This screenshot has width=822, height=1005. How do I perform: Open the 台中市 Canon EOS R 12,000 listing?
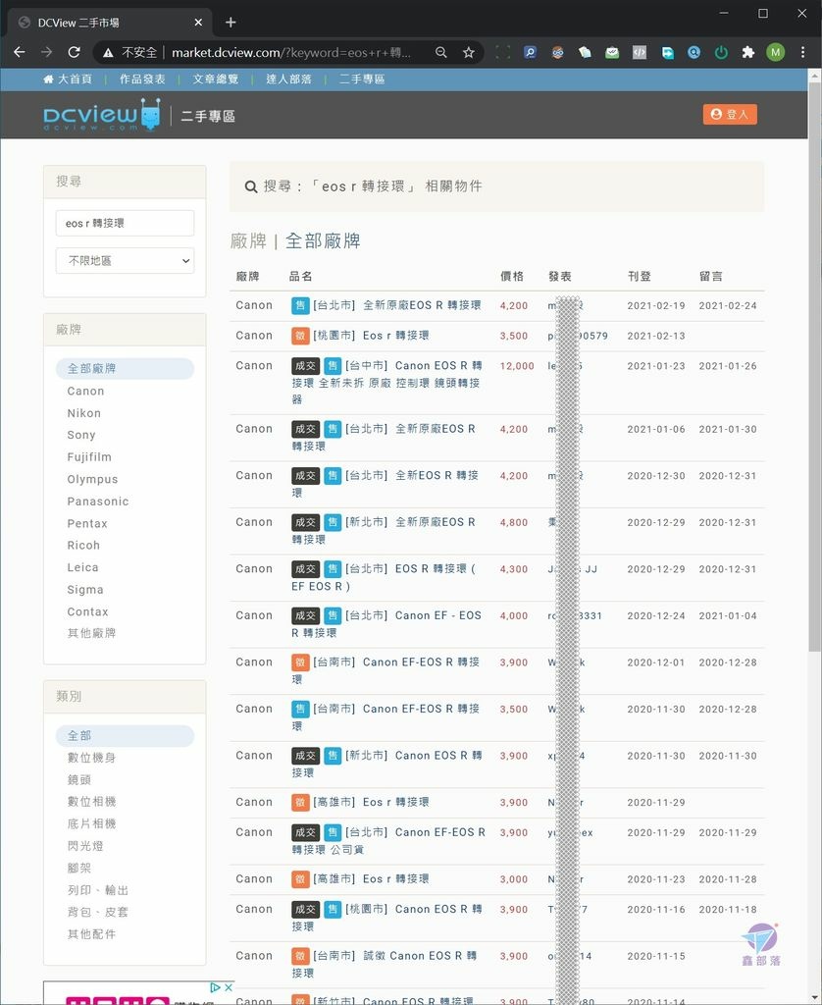[387, 382]
